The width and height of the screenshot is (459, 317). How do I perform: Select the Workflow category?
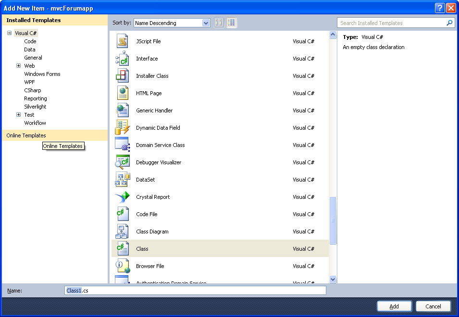click(x=35, y=123)
